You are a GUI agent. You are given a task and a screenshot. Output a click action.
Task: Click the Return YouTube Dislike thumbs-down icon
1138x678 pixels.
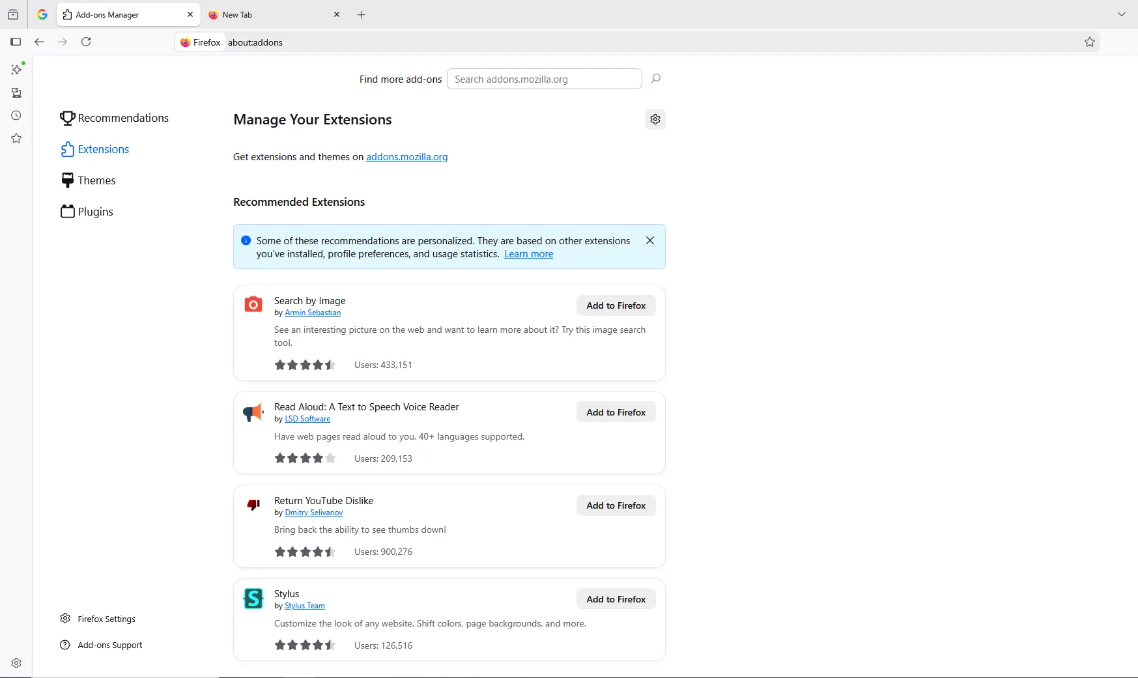pyautogui.click(x=253, y=505)
